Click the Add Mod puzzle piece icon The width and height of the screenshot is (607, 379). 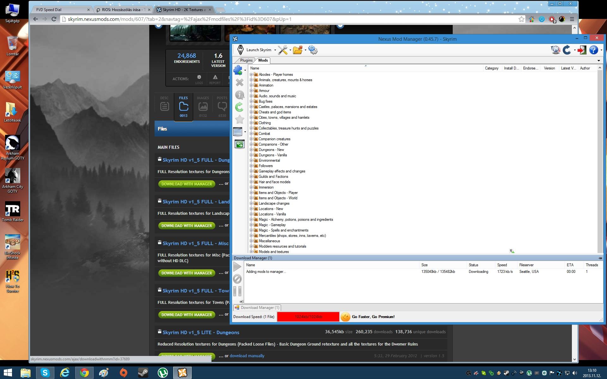(237, 70)
